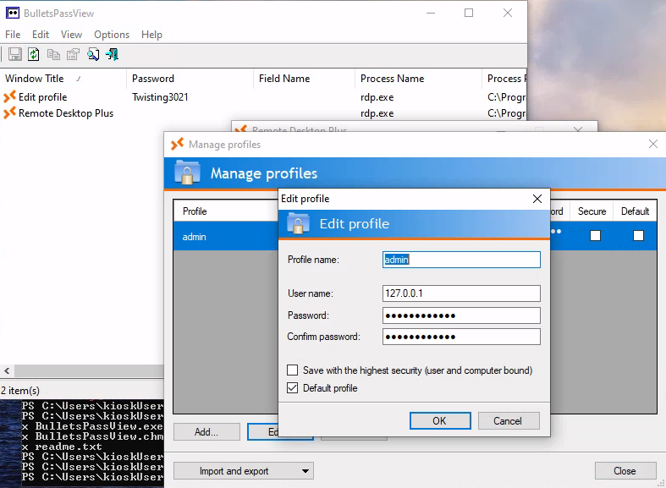Click the icon beside the Edit profile row
The width and height of the screenshot is (666, 488).
[x=9, y=96]
